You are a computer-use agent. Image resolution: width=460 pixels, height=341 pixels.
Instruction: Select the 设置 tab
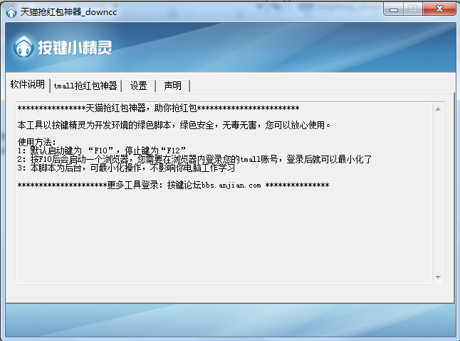pos(138,86)
